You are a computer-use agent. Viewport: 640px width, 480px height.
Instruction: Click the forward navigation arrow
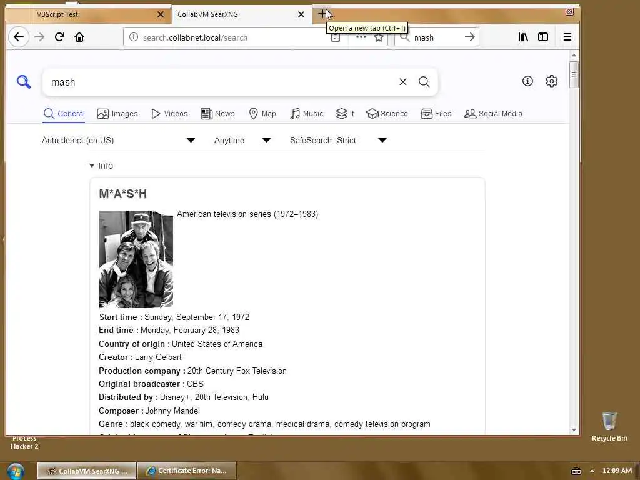tap(39, 37)
